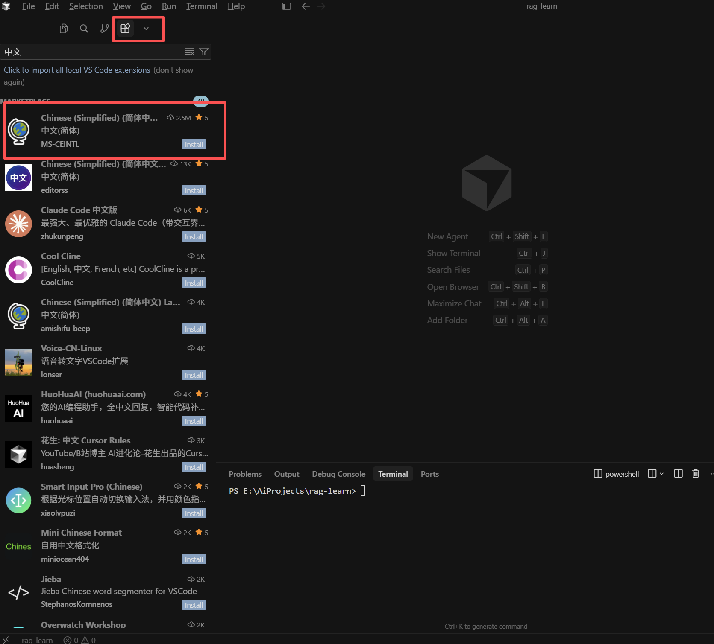The image size is (714, 644).
Task: Select the Extensions view icon
Action: (125, 29)
